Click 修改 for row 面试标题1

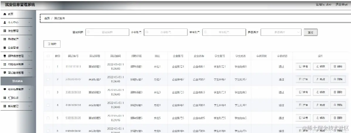(321, 66)
